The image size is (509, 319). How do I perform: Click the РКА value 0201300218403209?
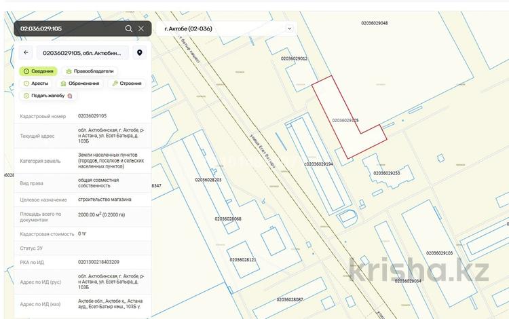[98, 262]
